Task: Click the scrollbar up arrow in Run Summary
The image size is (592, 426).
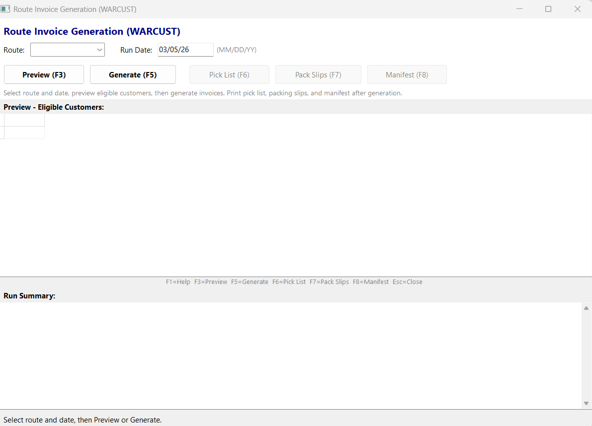Action: 587,307
